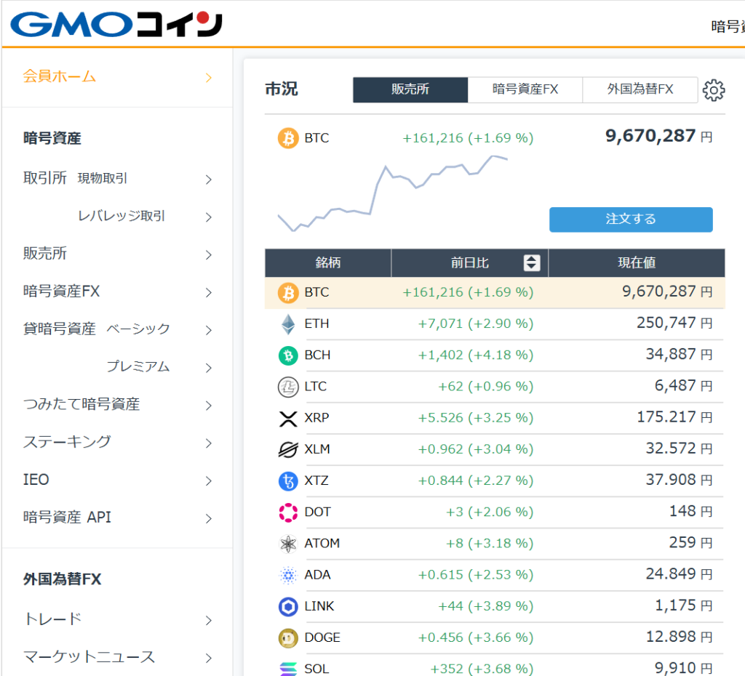Expand the ステーキング chevron arrow
Screen dimensions: 745x676
209,443
